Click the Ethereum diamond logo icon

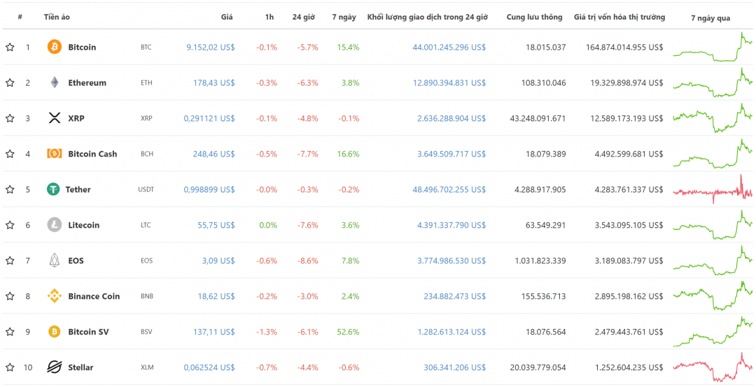55,83
